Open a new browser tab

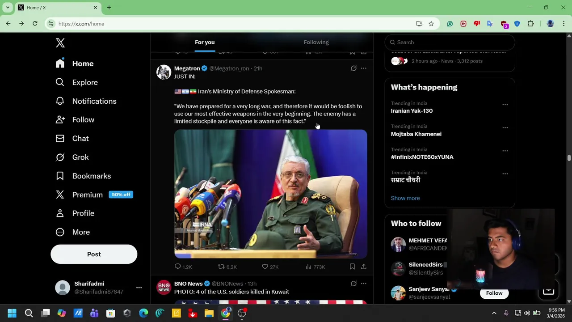(109, 8)
